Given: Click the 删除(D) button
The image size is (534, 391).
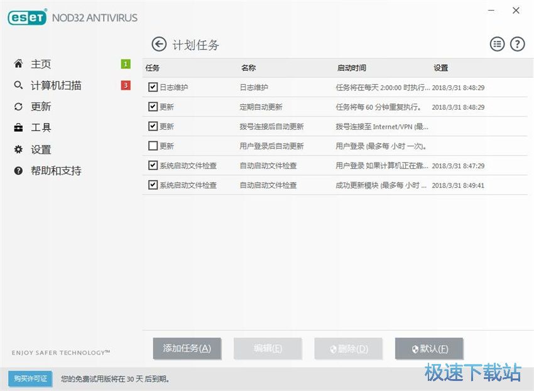Looking at the screenshot, I should pyautogui.click(x=349, y=348).
